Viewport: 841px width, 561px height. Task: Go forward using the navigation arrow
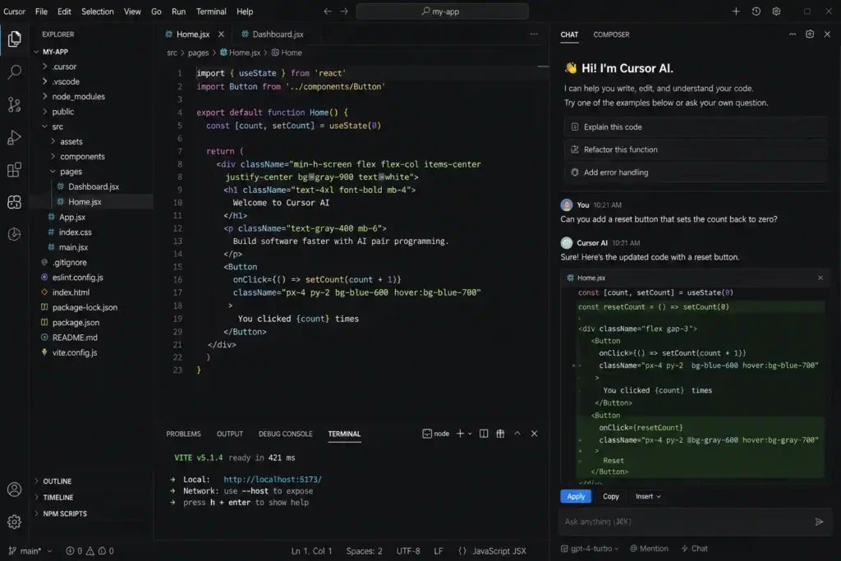(x=344, y=11)
